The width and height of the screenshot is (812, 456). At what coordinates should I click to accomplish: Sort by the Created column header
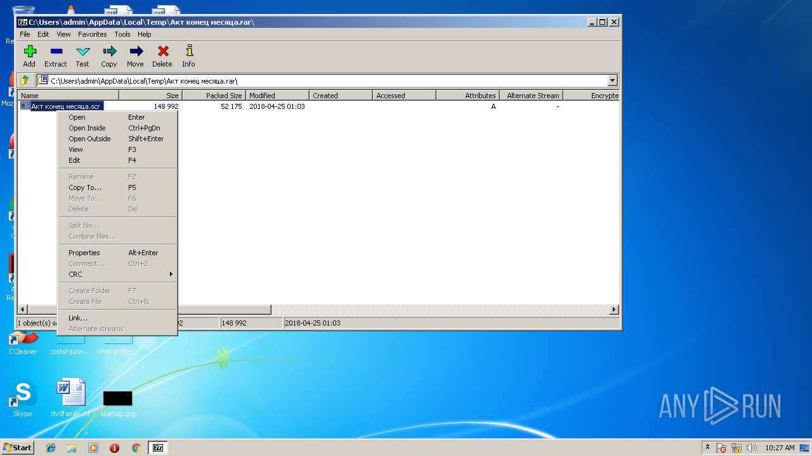pyautogui.click(x=341, y=96)
